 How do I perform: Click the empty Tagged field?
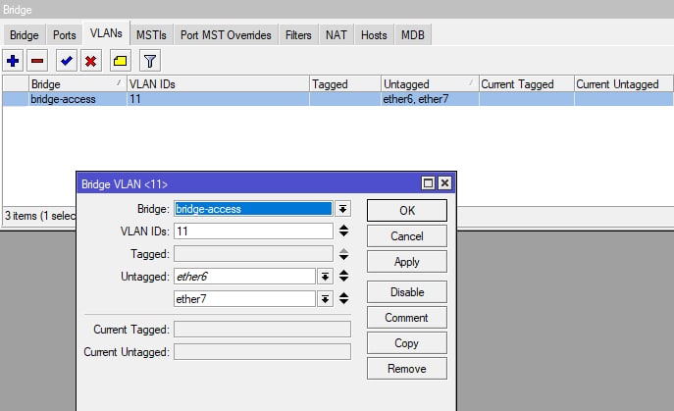(253, 254)
